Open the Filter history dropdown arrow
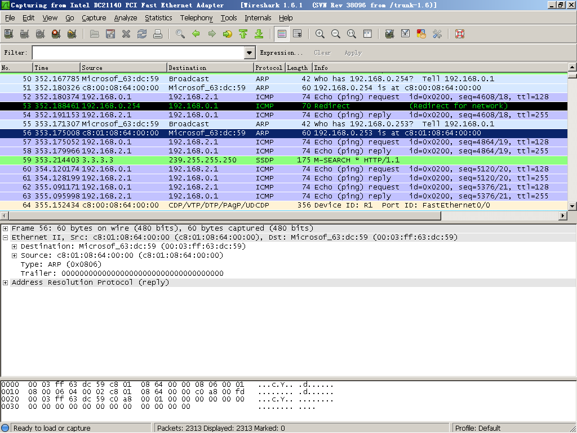The height and width of the screenshot is (433, 577). click(x=250, y=52)
